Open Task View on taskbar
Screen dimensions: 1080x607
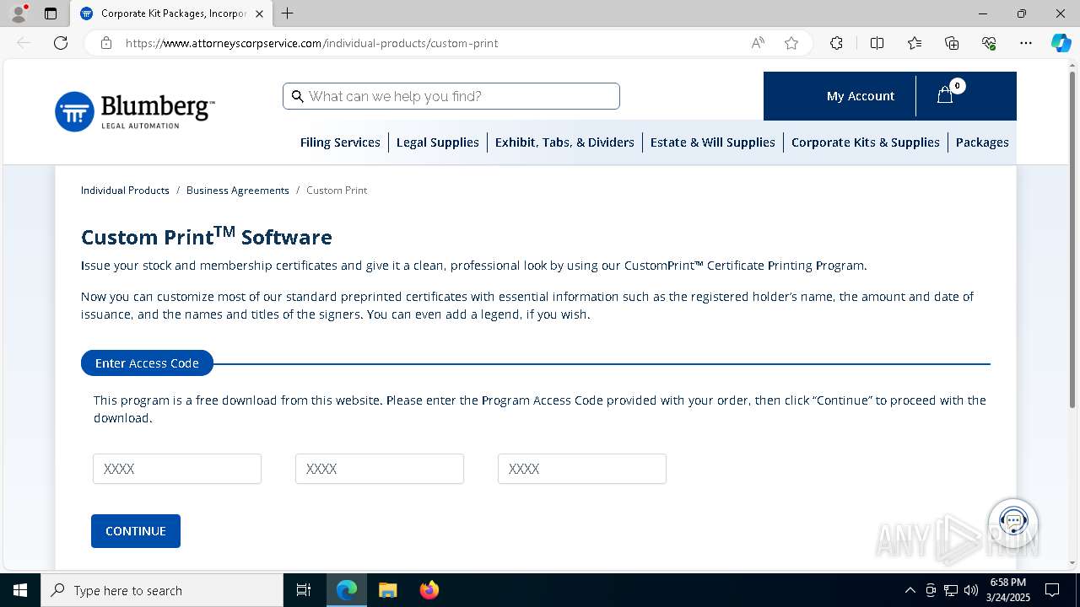coord(304,590)
